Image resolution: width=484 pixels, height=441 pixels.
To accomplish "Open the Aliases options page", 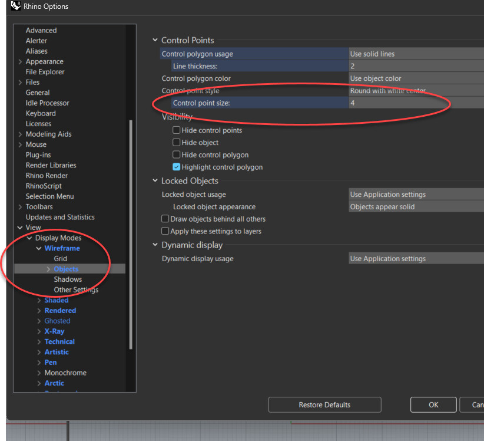I will click(x=37, y=51).
